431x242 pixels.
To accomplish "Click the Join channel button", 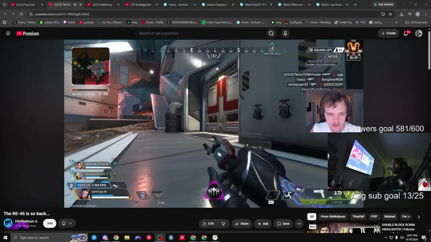I will point(49,223).
